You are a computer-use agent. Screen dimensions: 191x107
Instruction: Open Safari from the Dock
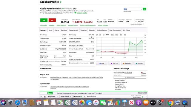click(x=18, y=103)
